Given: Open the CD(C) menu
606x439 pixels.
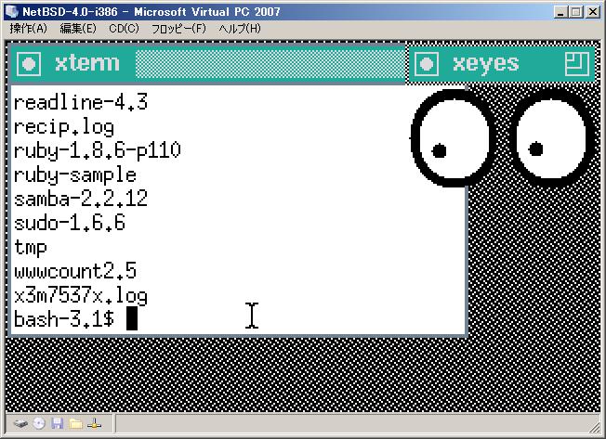Looking at the screenshot, I should pos(124,29).
